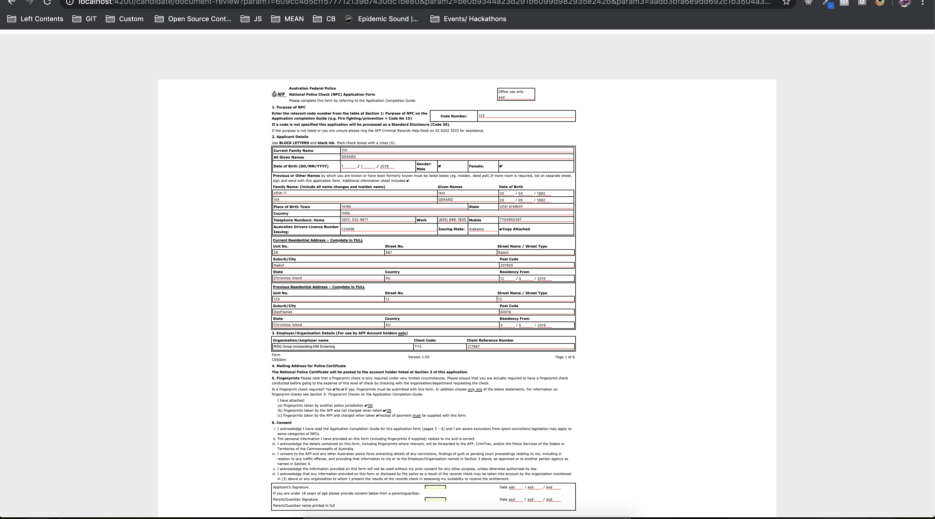Open the camera screenshot extension
This screenshot has height=519, width=935.
(862, 2)
